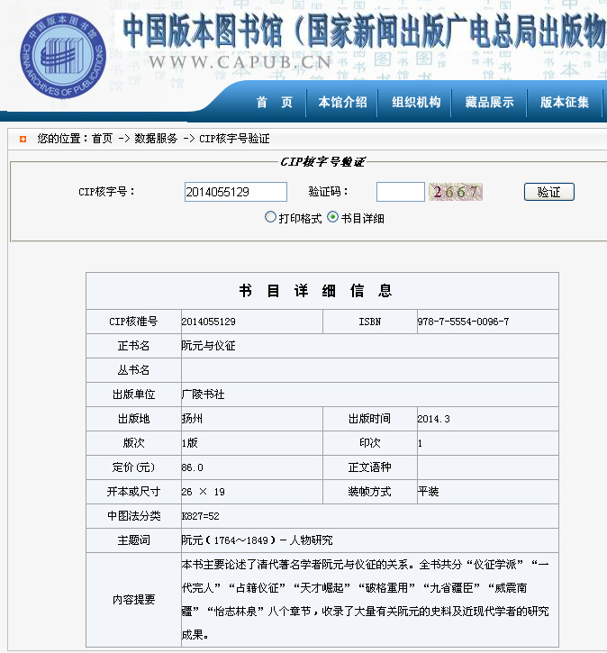Screen dimensions: 607x653
Task: Click the binding value 平装
Action: (x=429, y=492)
